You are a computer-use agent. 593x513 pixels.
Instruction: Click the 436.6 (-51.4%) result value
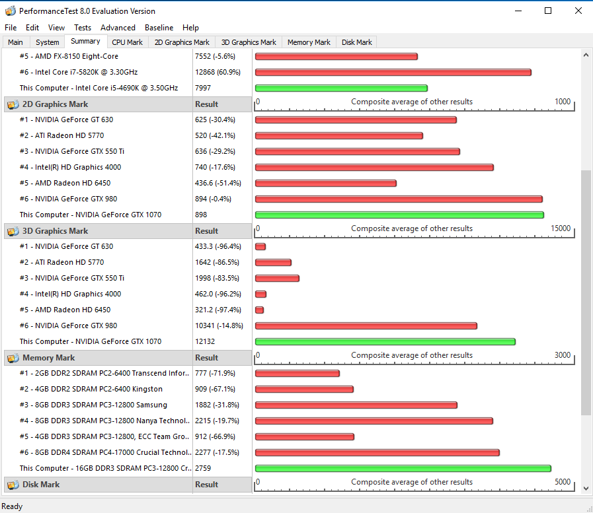218,184
